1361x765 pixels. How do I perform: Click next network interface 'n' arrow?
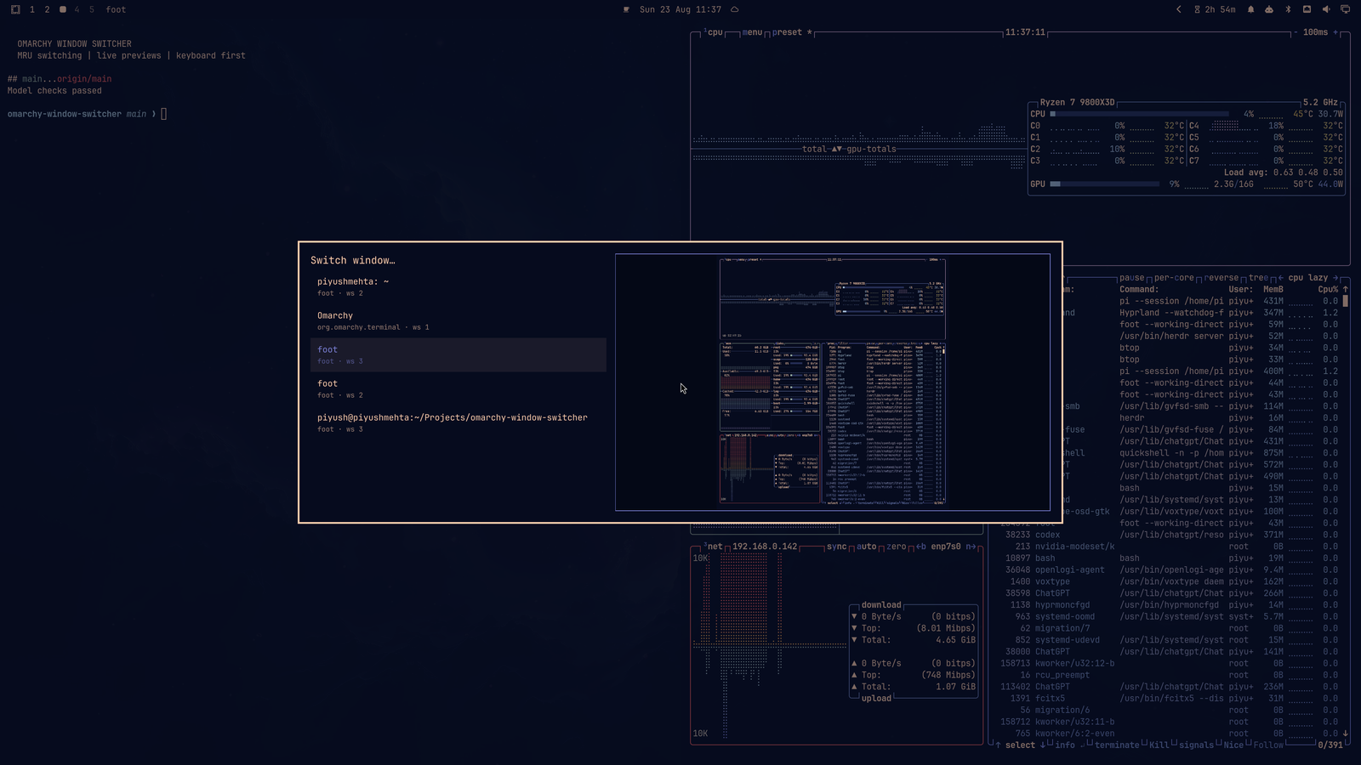point(971,547)
